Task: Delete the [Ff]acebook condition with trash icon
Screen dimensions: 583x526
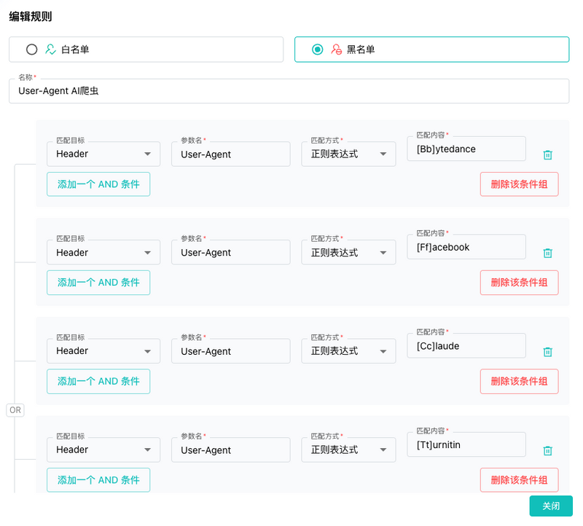Action: [547, 253]
